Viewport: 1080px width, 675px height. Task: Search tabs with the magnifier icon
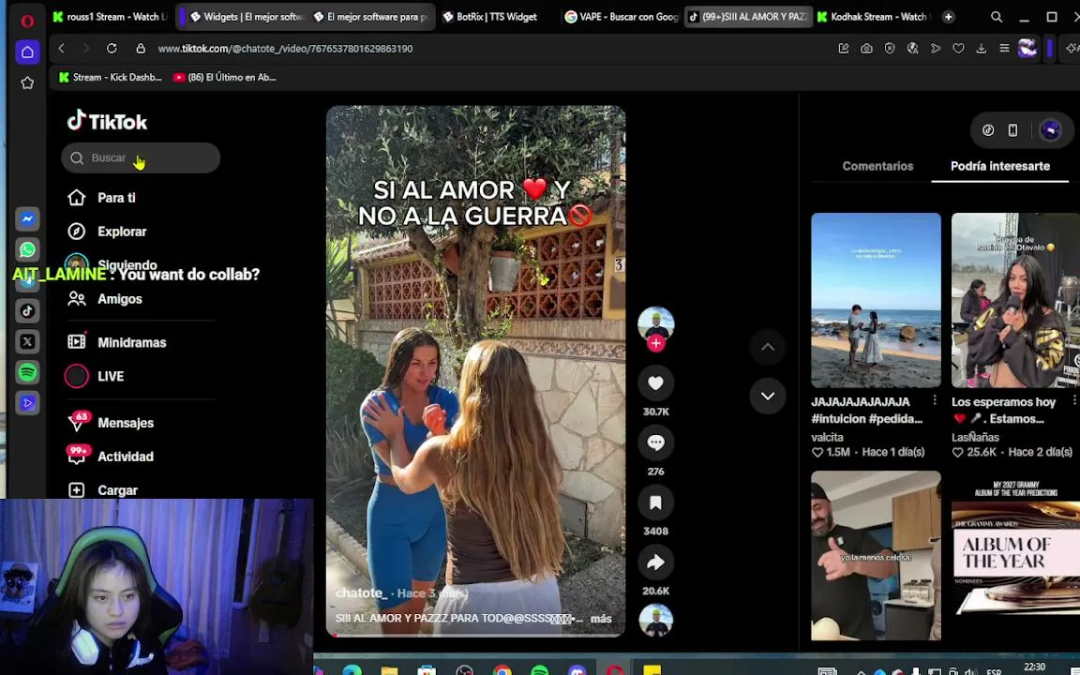pyautogui.click(x=997, y=17)
